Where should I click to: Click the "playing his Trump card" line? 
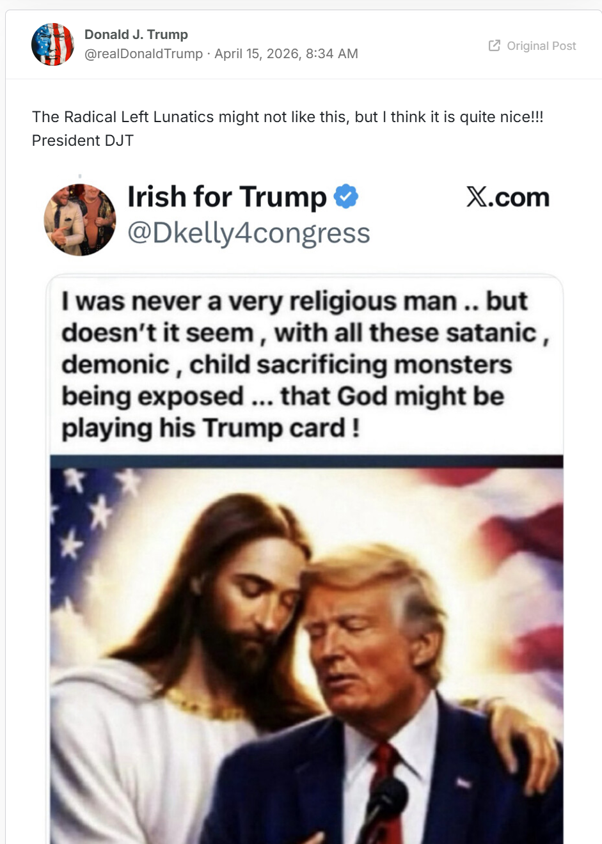click(210, 428)
